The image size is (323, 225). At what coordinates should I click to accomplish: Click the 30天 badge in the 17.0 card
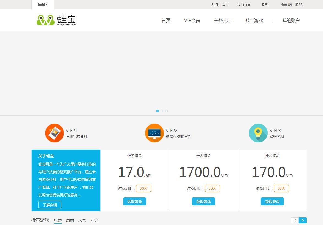click(143, 188)
